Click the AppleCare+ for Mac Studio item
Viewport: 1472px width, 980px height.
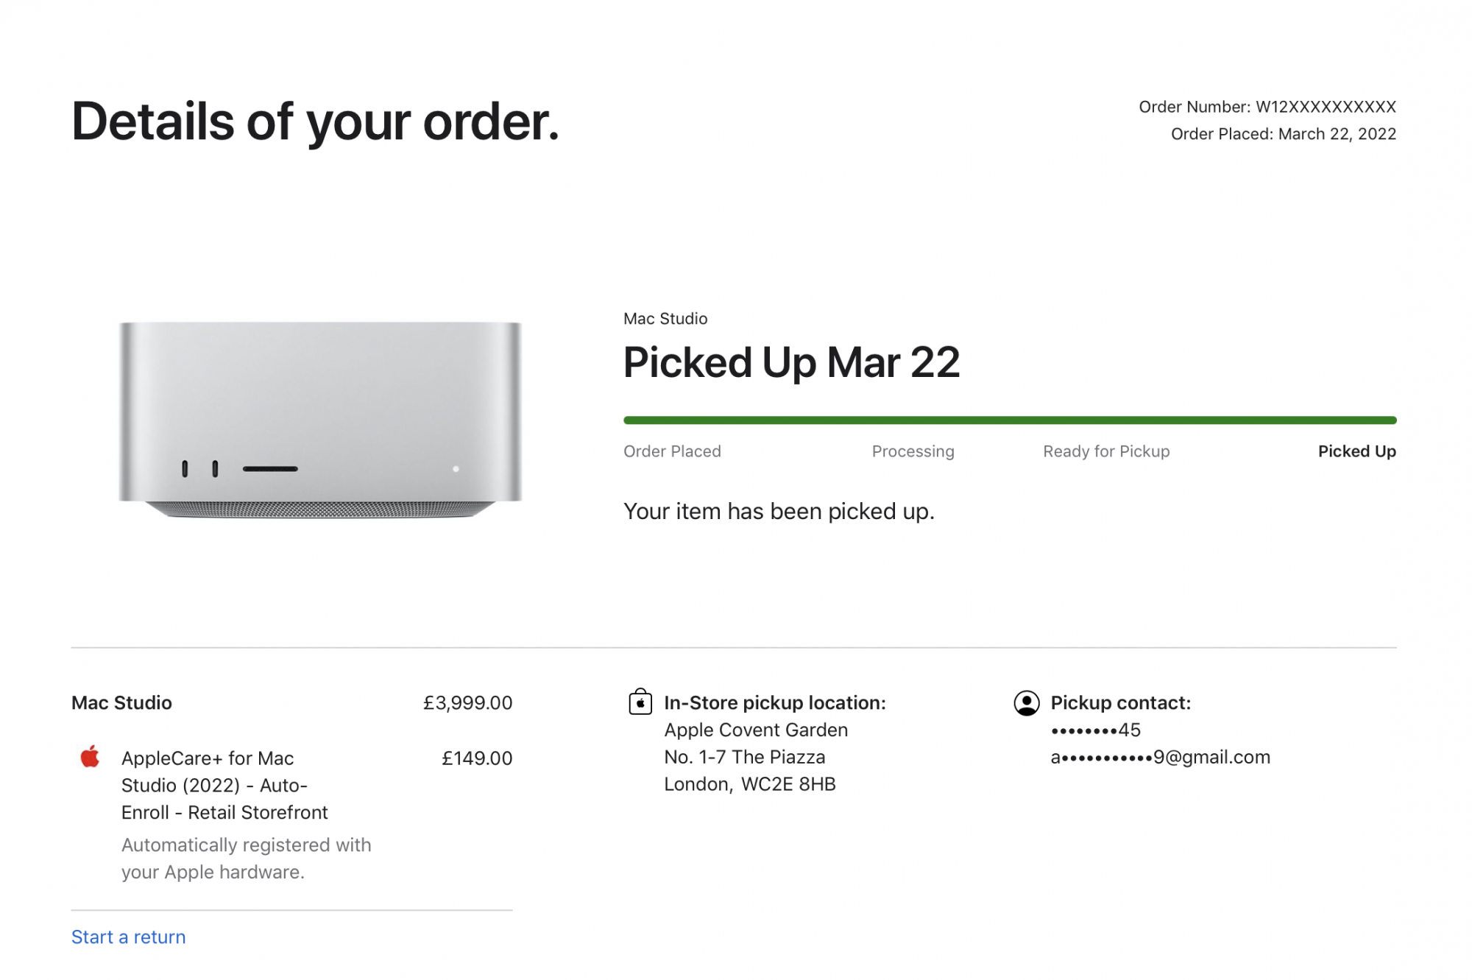tap(224, 785)
